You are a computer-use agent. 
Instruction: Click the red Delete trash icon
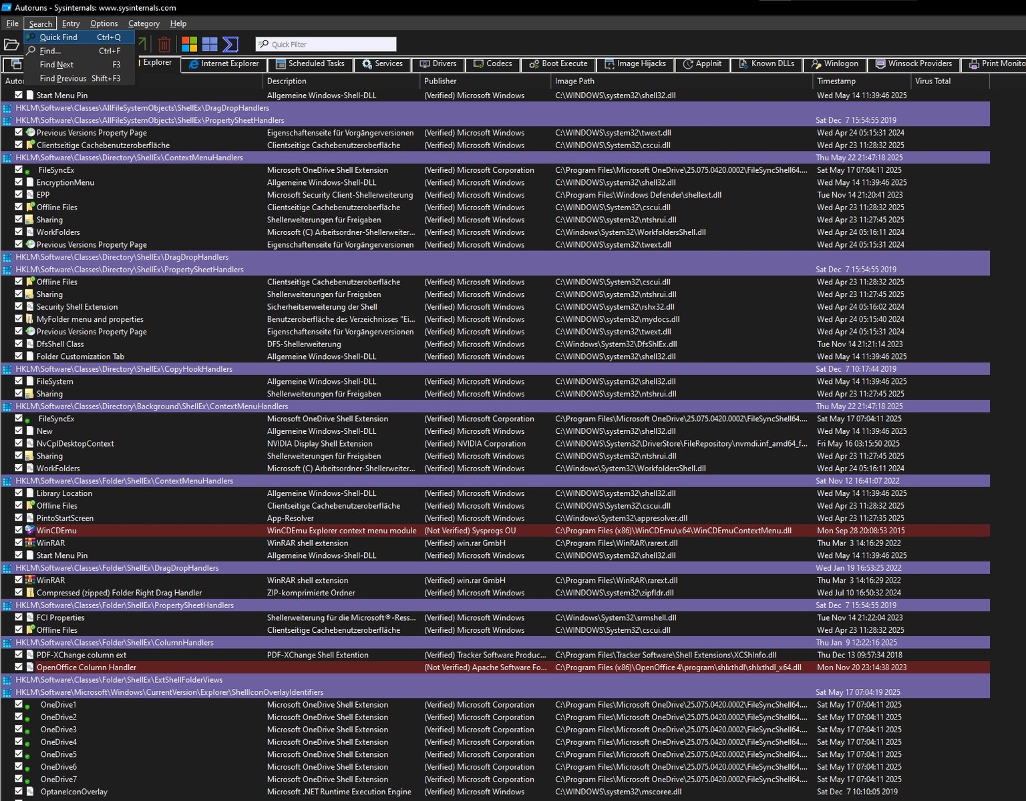164,45
